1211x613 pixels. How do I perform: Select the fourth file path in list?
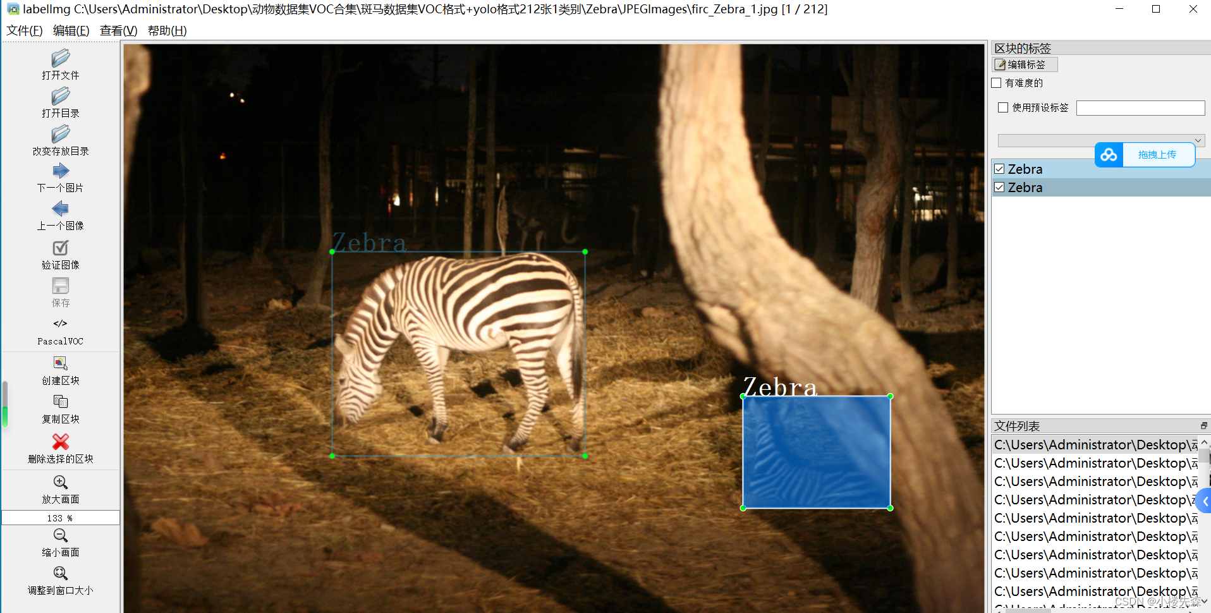[1095, 500]
